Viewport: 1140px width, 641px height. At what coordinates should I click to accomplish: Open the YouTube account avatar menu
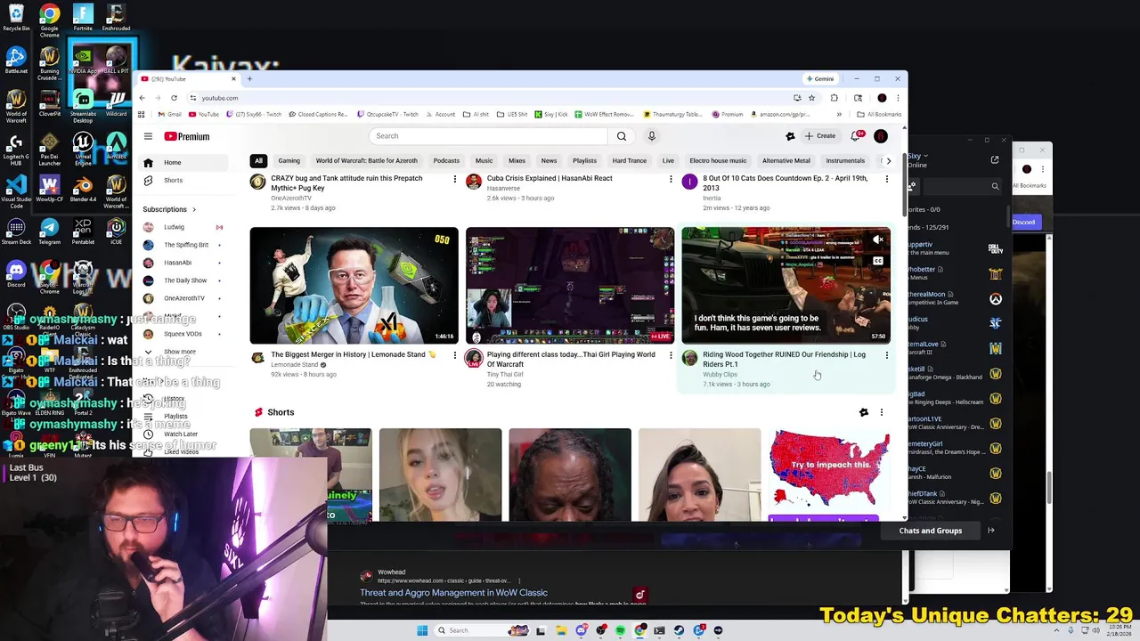click(x=881, y=136)
